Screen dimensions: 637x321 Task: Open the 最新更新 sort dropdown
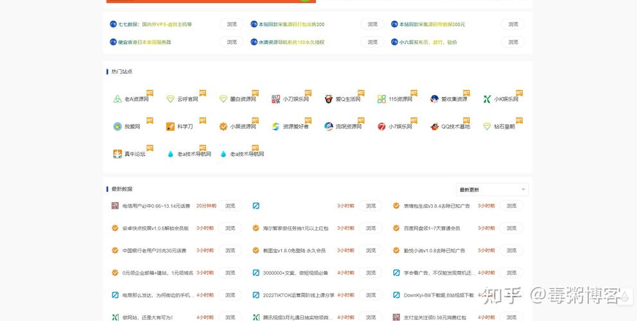coord(492,190)
